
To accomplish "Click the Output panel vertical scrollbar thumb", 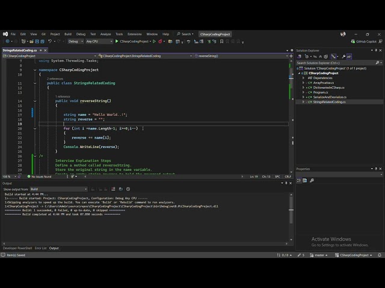I will (291, 210).
